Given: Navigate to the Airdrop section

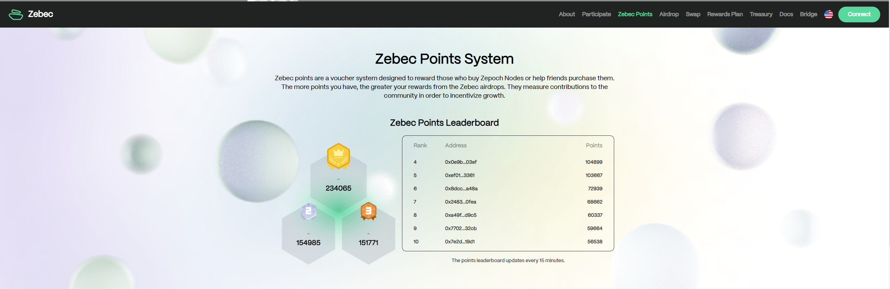Looking at the screenshot, I should (669, 14).
